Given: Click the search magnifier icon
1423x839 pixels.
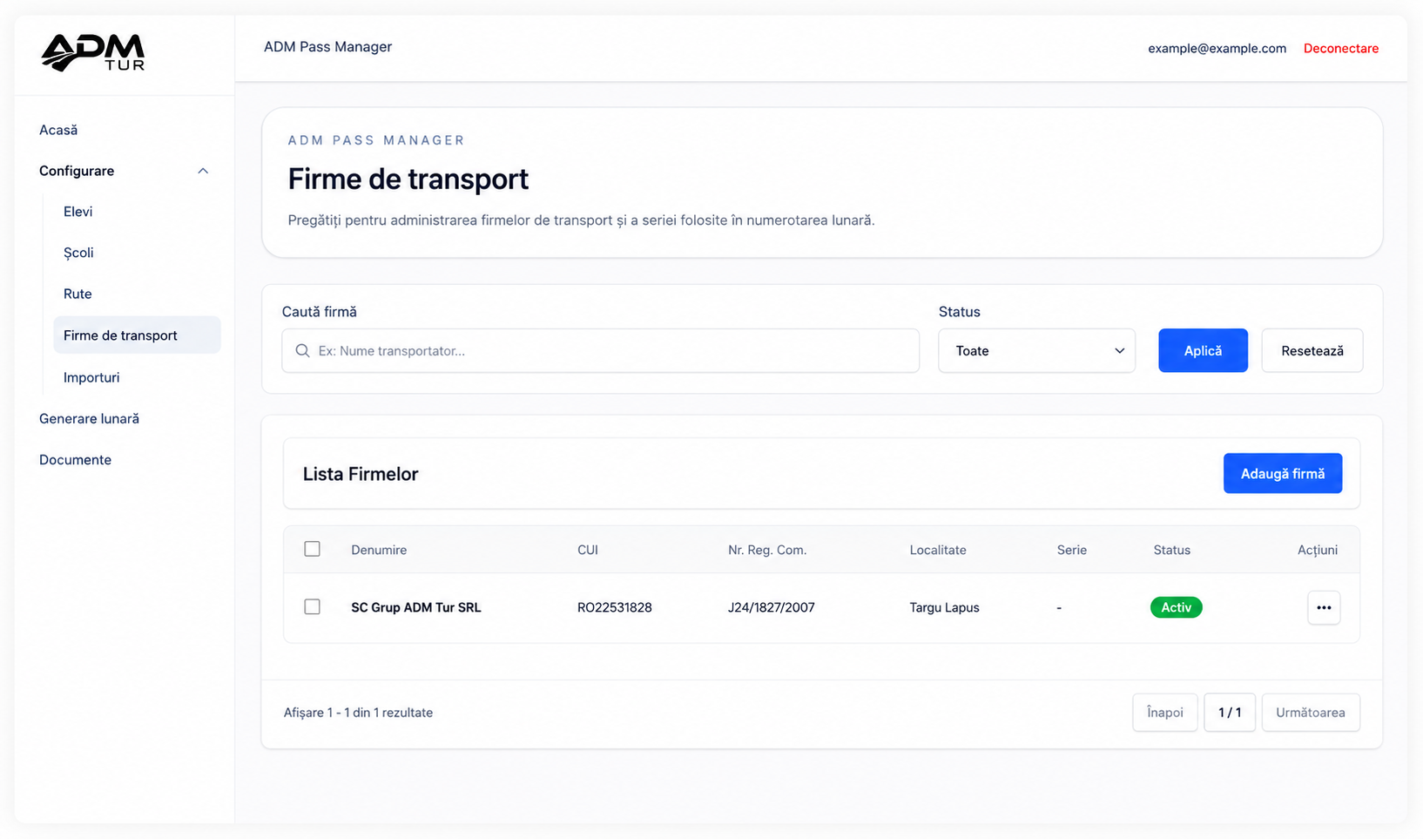Looking at the screenshot, I should tap(302, 350).
